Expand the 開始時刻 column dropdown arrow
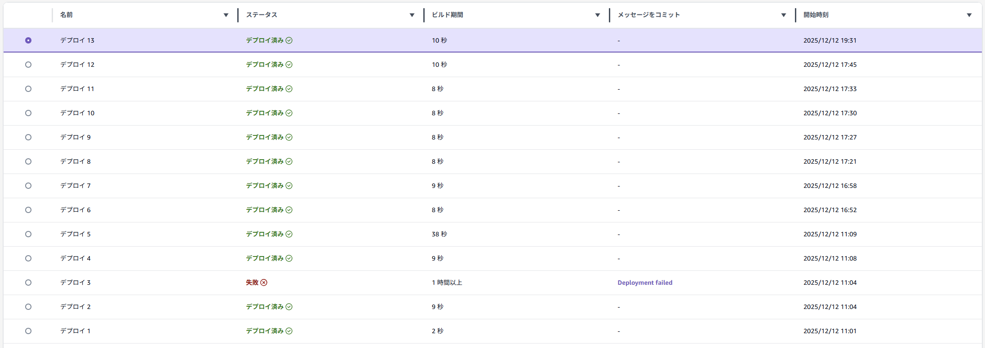The width and height of the screenshot is (985, 348). click(x=969, y=15)
